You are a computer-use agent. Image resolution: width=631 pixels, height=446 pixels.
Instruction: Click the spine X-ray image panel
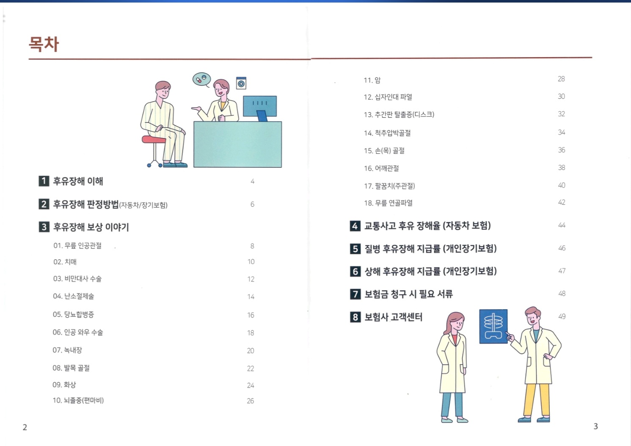[x=493, y=326]
